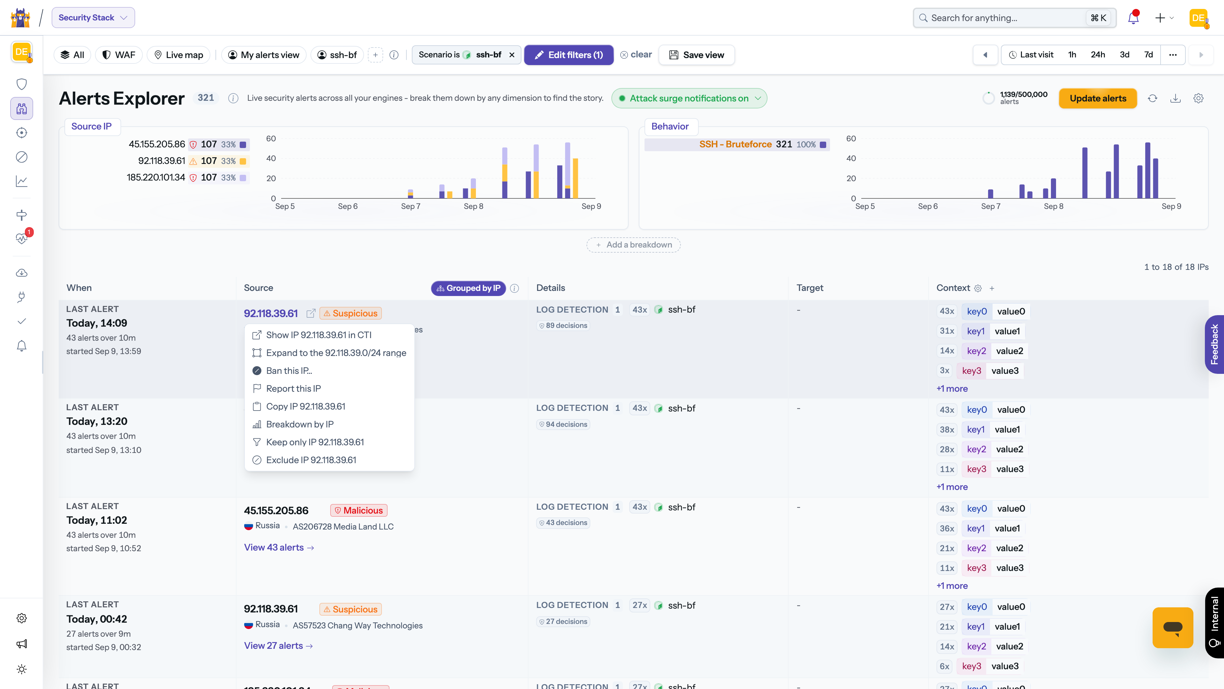Toggle theme with sun icon
The width and height of the screenshot is (1224, 689).
21,670
